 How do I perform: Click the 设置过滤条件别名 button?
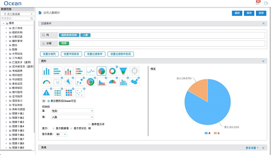(x=120, y=54)
